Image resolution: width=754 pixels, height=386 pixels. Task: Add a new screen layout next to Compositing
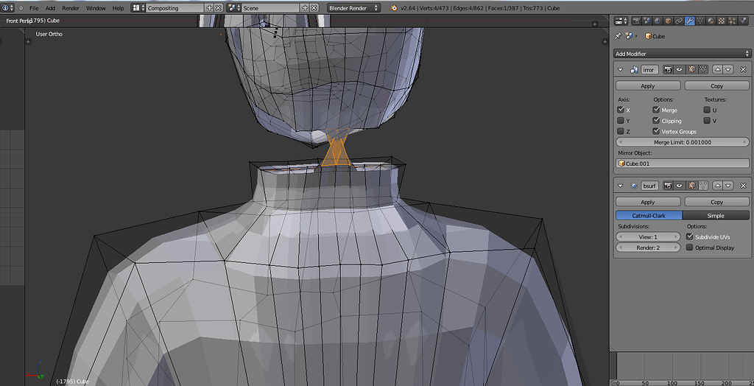pyautogui.click(x=209, y=8)
